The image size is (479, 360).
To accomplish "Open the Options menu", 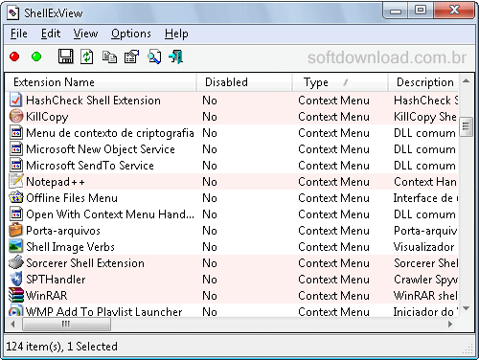I will [131, 34].
